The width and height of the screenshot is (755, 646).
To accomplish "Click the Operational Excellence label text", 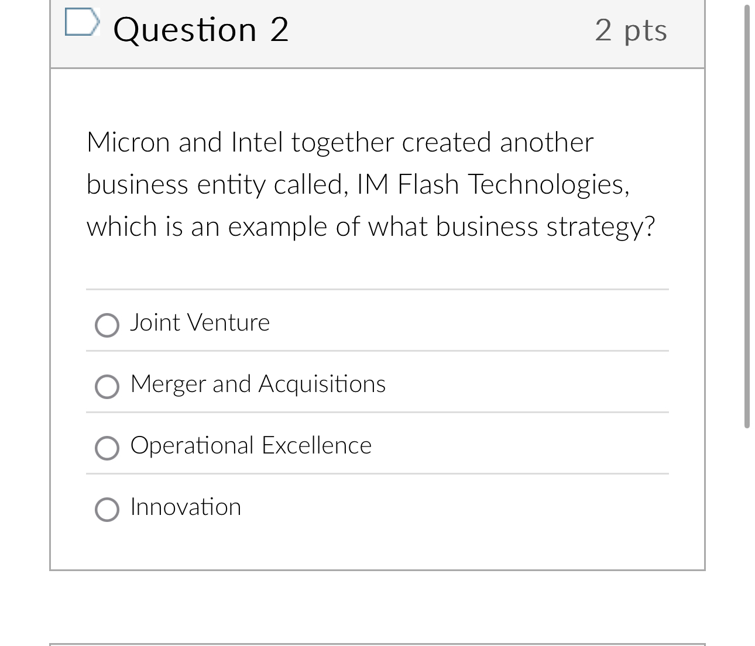I will click(x=250, y=445).
